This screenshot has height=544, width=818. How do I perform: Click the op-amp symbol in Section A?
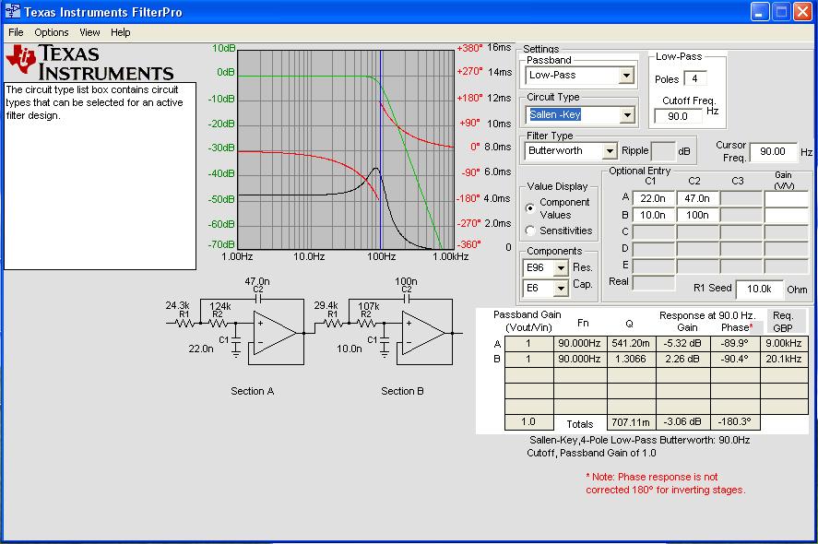275,333
